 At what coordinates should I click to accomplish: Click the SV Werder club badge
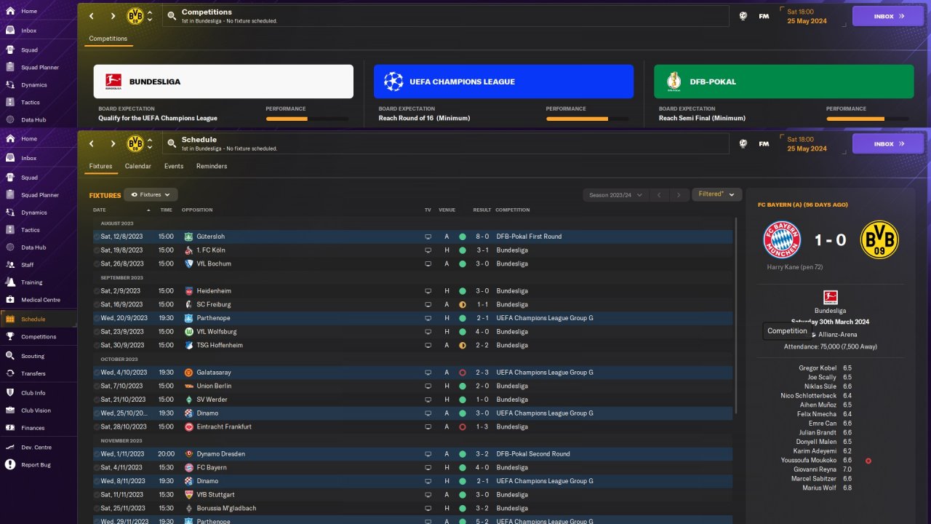pos(188,400)
